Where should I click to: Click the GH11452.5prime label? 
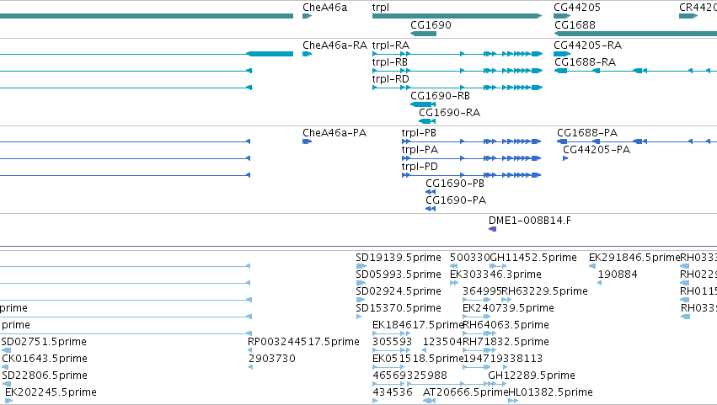[533, 258]
